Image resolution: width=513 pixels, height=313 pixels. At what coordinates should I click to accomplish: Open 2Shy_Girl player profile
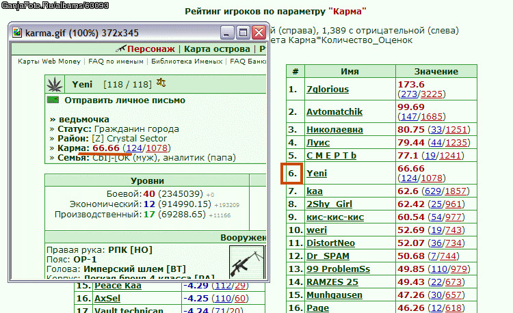pos(329,204)
